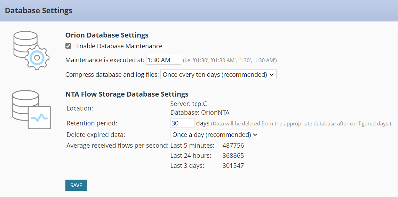Click the Orion database gear icon
398x197 pixels.
click(x=31, y=51)
